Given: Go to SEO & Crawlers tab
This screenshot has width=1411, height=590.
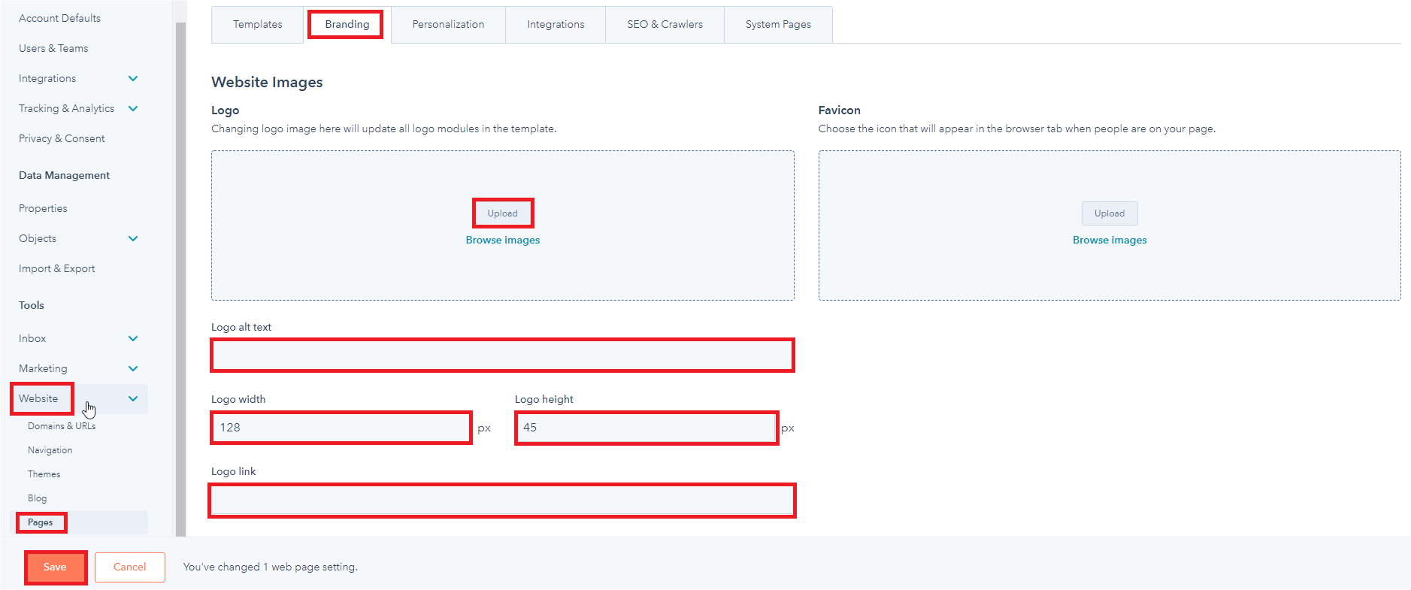Looking at the screenshot, I should (x=665, y=25).
